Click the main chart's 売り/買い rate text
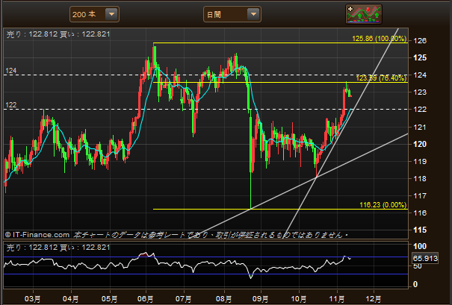 58,34
